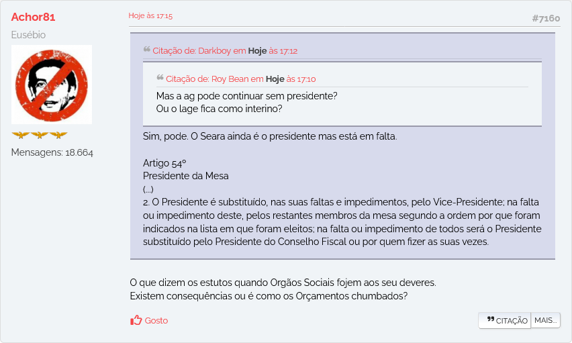The width and height of the screenshot is (572, 343).
Task: Open the #7160 post permalink
Action: [546, 18]
